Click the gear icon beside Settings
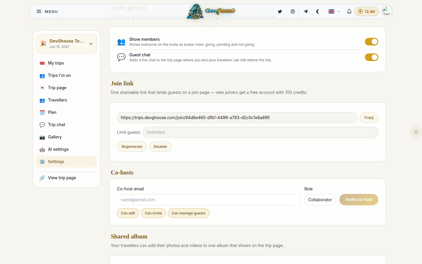Image resolution: width=422 pixels, height=264 pixels. point(42,162)
